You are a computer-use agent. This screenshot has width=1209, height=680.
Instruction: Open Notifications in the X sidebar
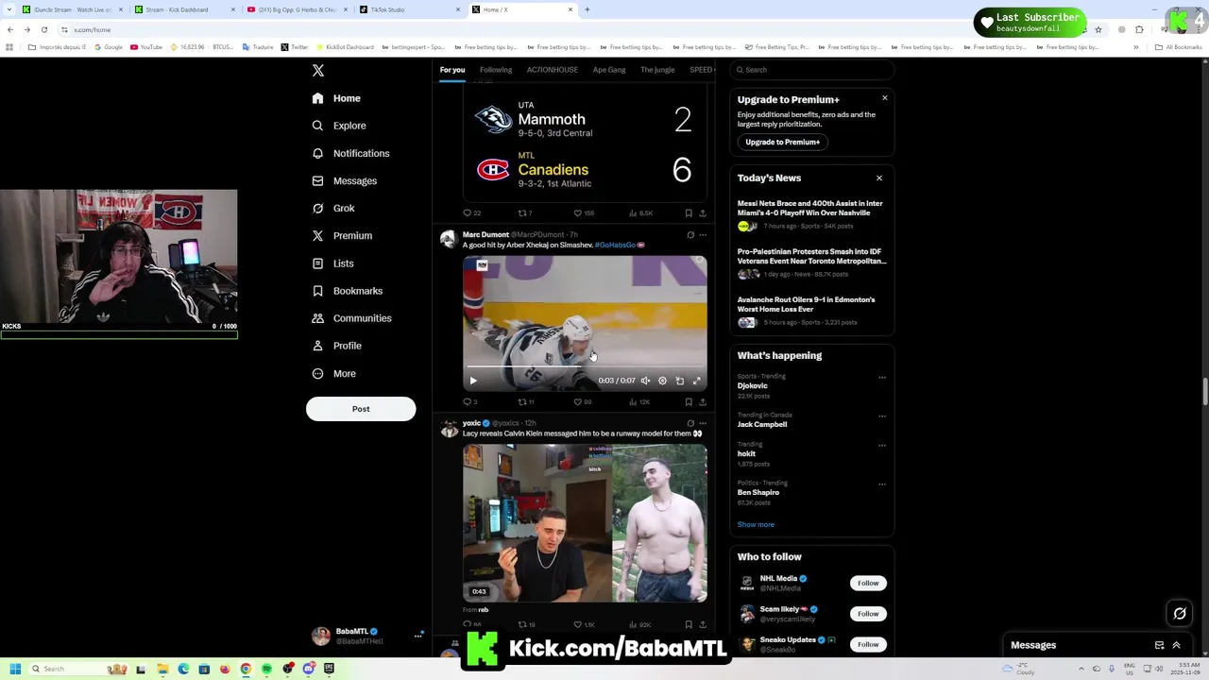click(350, 153)
